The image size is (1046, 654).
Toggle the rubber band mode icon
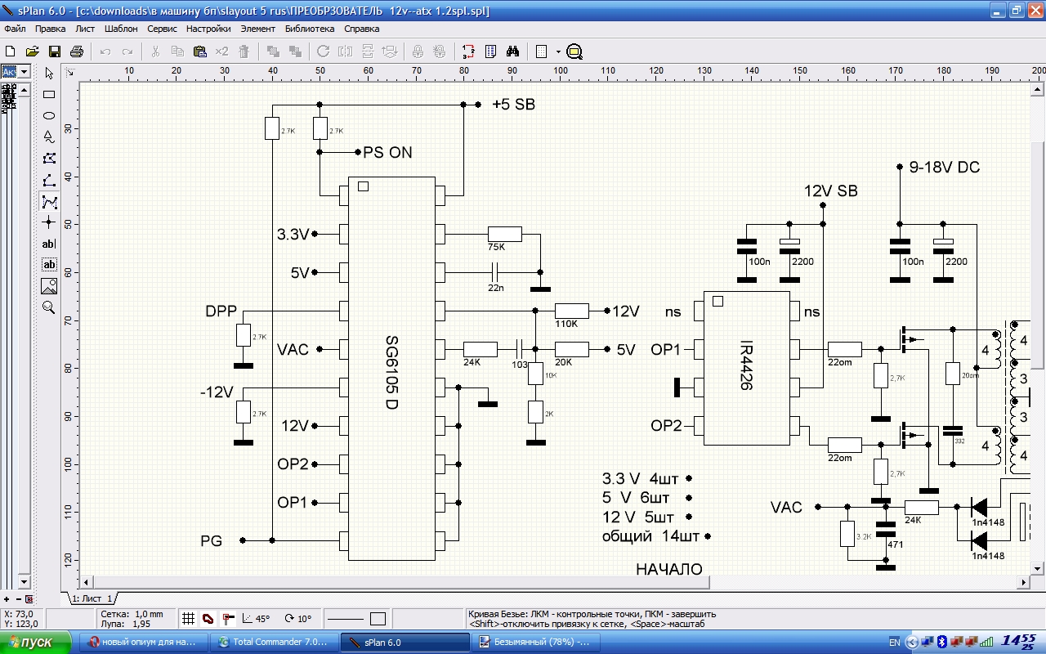tap(208, 619)
